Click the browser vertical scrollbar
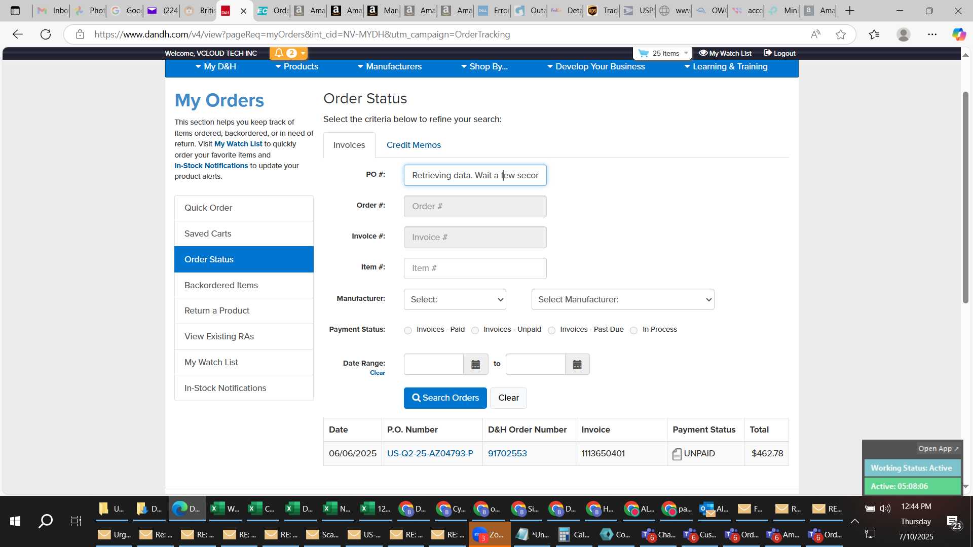The height and width of the screenshot is (547, 973). click(x=966, y=198)
